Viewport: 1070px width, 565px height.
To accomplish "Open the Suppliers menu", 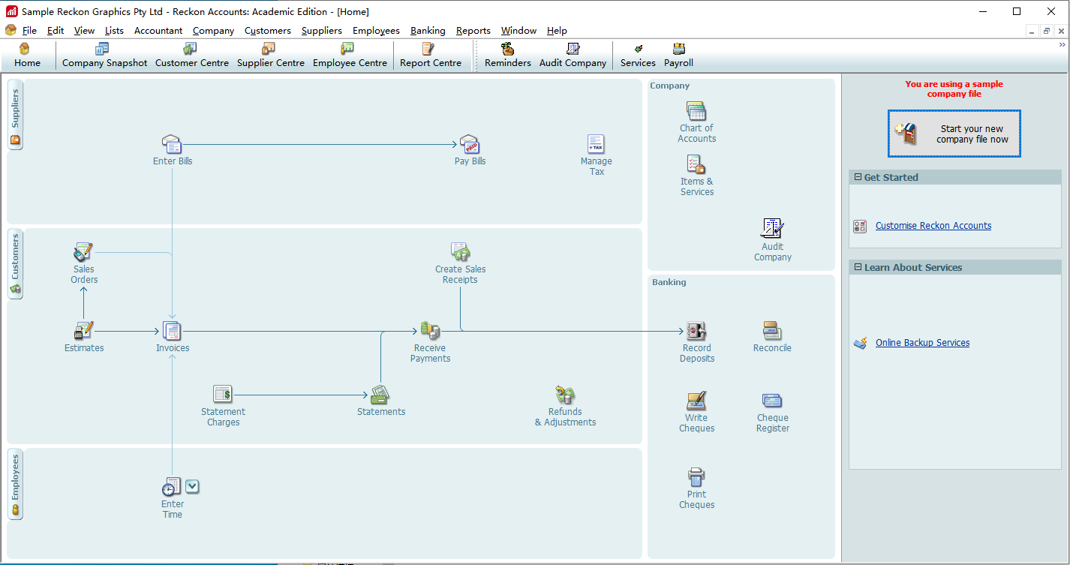I will coord(322,31).
